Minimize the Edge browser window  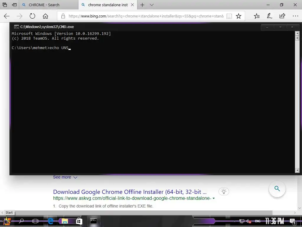point(268,5)
